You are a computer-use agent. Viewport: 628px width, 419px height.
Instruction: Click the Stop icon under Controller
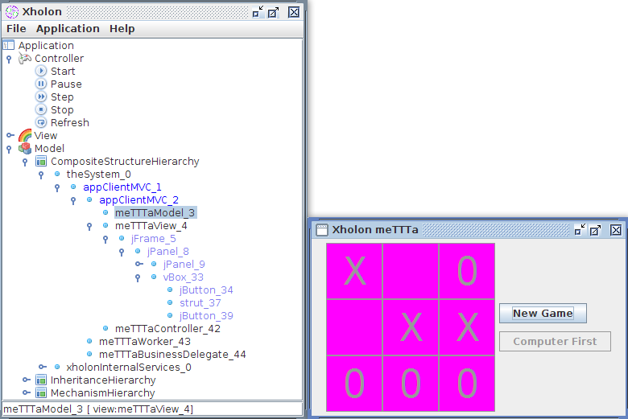coord(42,110)
